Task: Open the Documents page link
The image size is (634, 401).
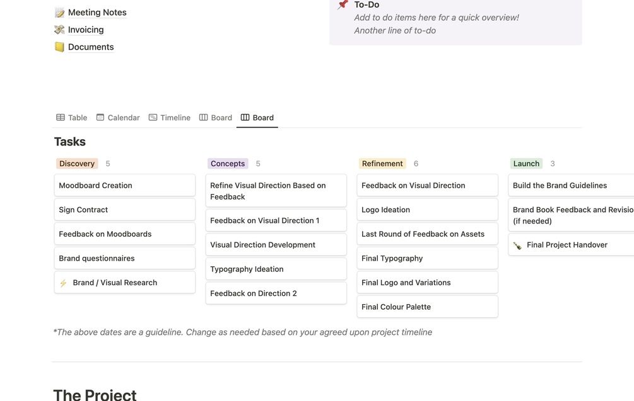Action: 91,47
